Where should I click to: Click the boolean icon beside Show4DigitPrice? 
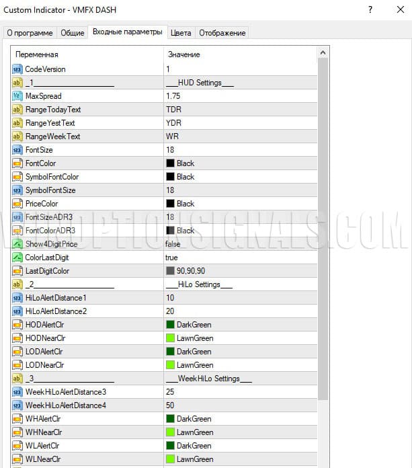coord(17,244)
